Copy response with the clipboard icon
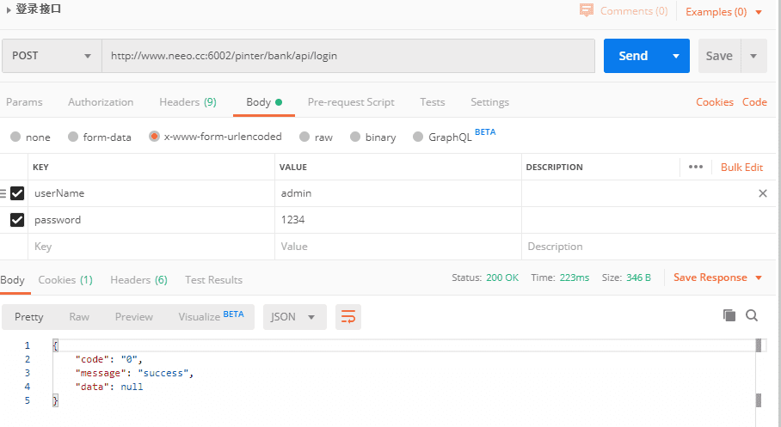 (x=729, y=315)
